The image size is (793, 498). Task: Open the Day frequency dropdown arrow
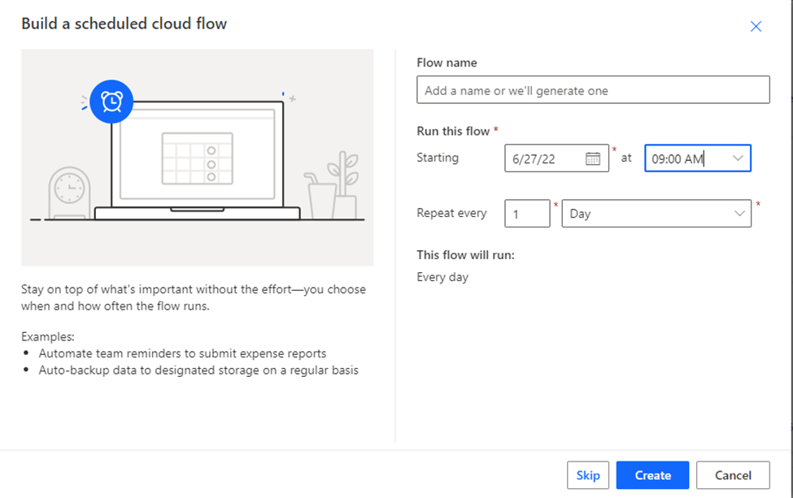coord(739,214)
